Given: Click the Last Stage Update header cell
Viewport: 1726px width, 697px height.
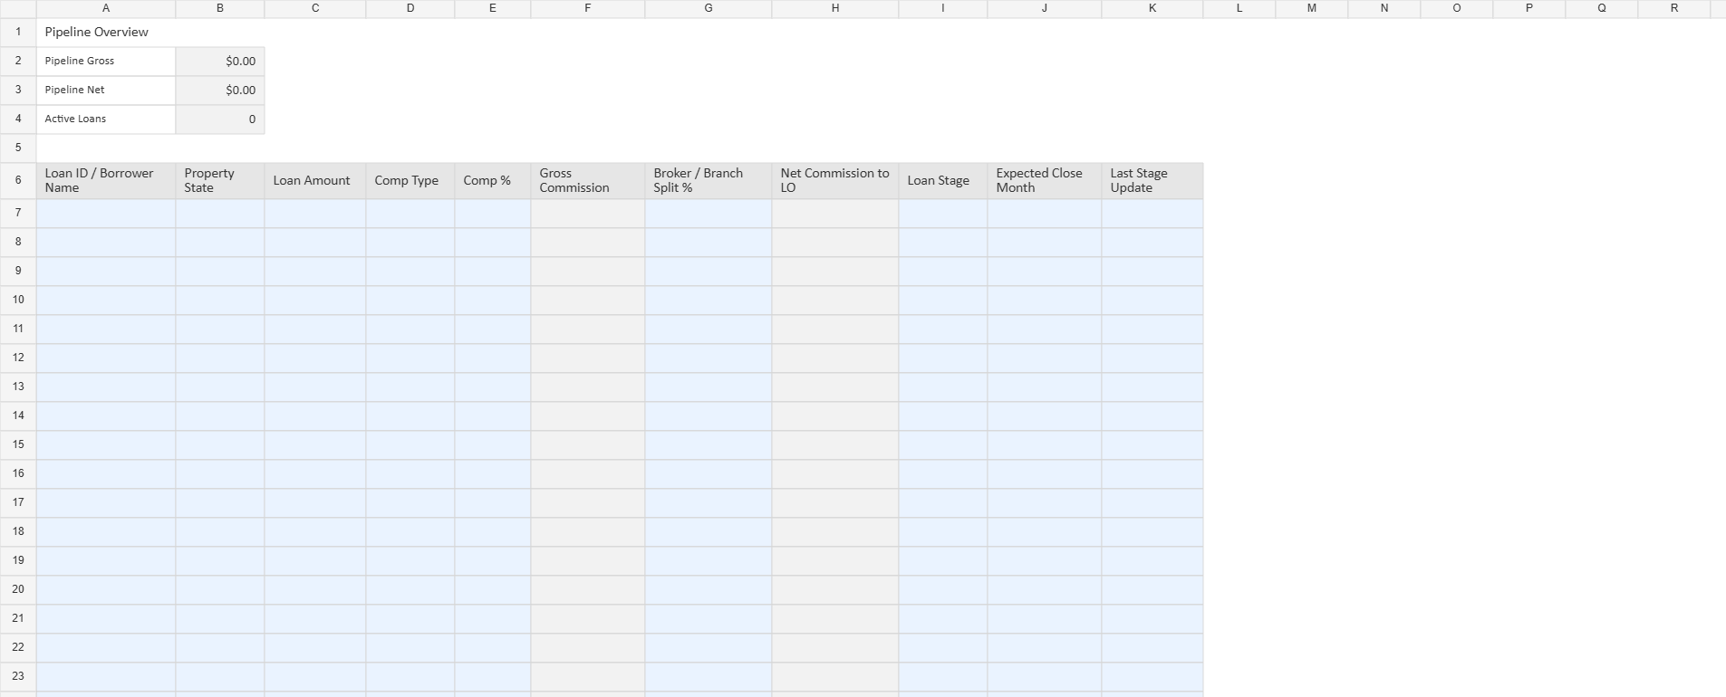Looking at the screenshot, I should coord(1152,180).
